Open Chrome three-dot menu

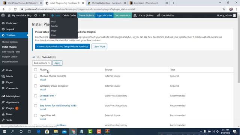(x=237, y=9)
